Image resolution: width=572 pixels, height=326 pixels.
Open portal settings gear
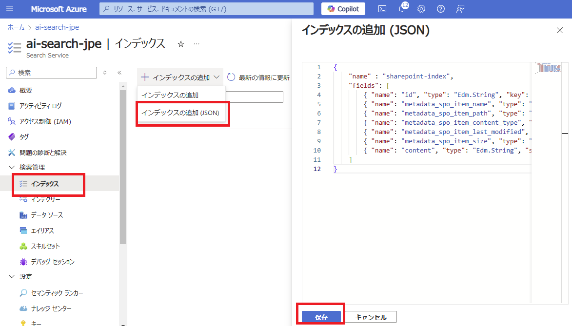(x=421, y=9)
